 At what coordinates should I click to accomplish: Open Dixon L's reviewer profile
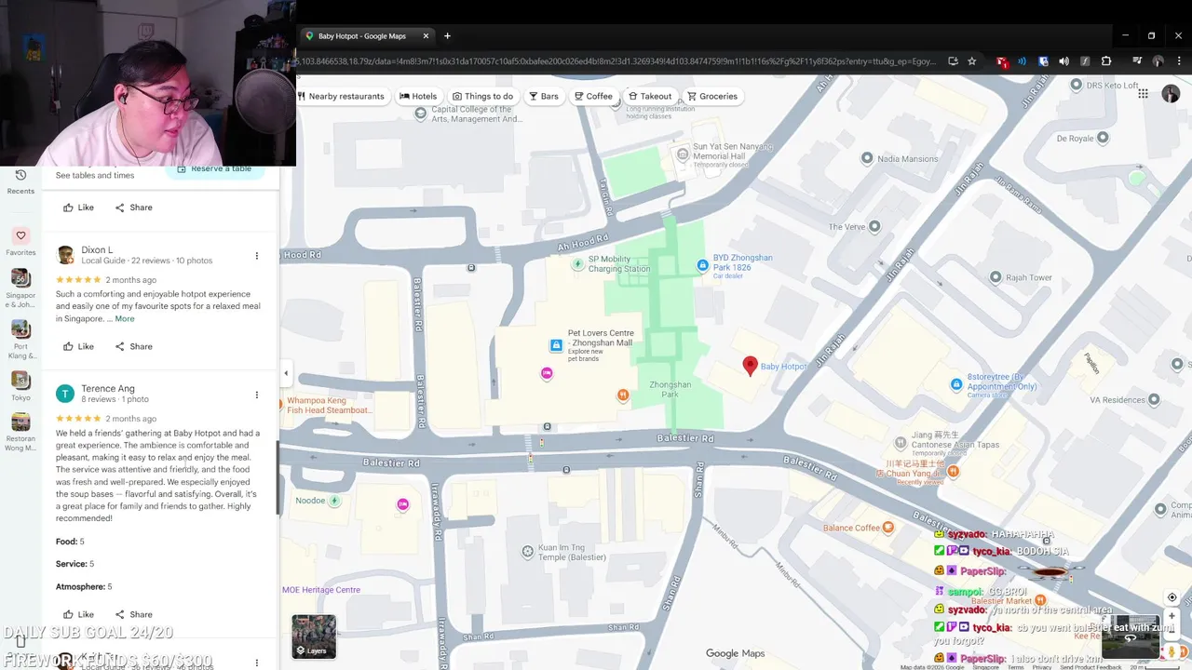pyautogui.click(x=97, y=249)
